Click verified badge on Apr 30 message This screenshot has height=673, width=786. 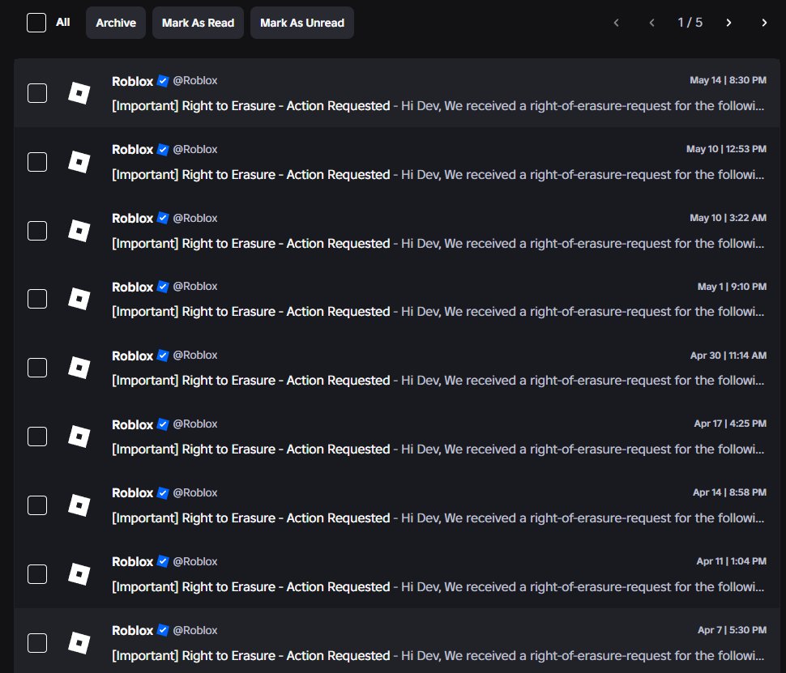(163, 356)
